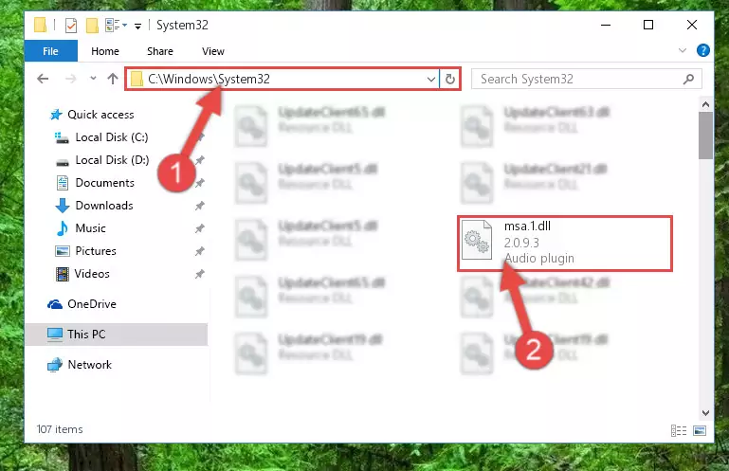Click the OneDrive cloud icon
This screenshot has width=729, height=471.
pyautogui.click(x=55, y=304)
